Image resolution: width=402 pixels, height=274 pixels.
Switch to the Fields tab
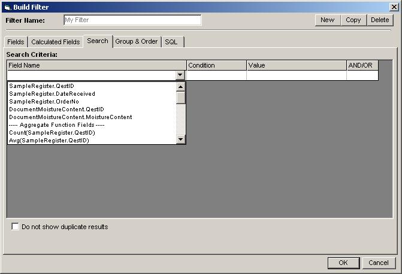click(16, 42)
